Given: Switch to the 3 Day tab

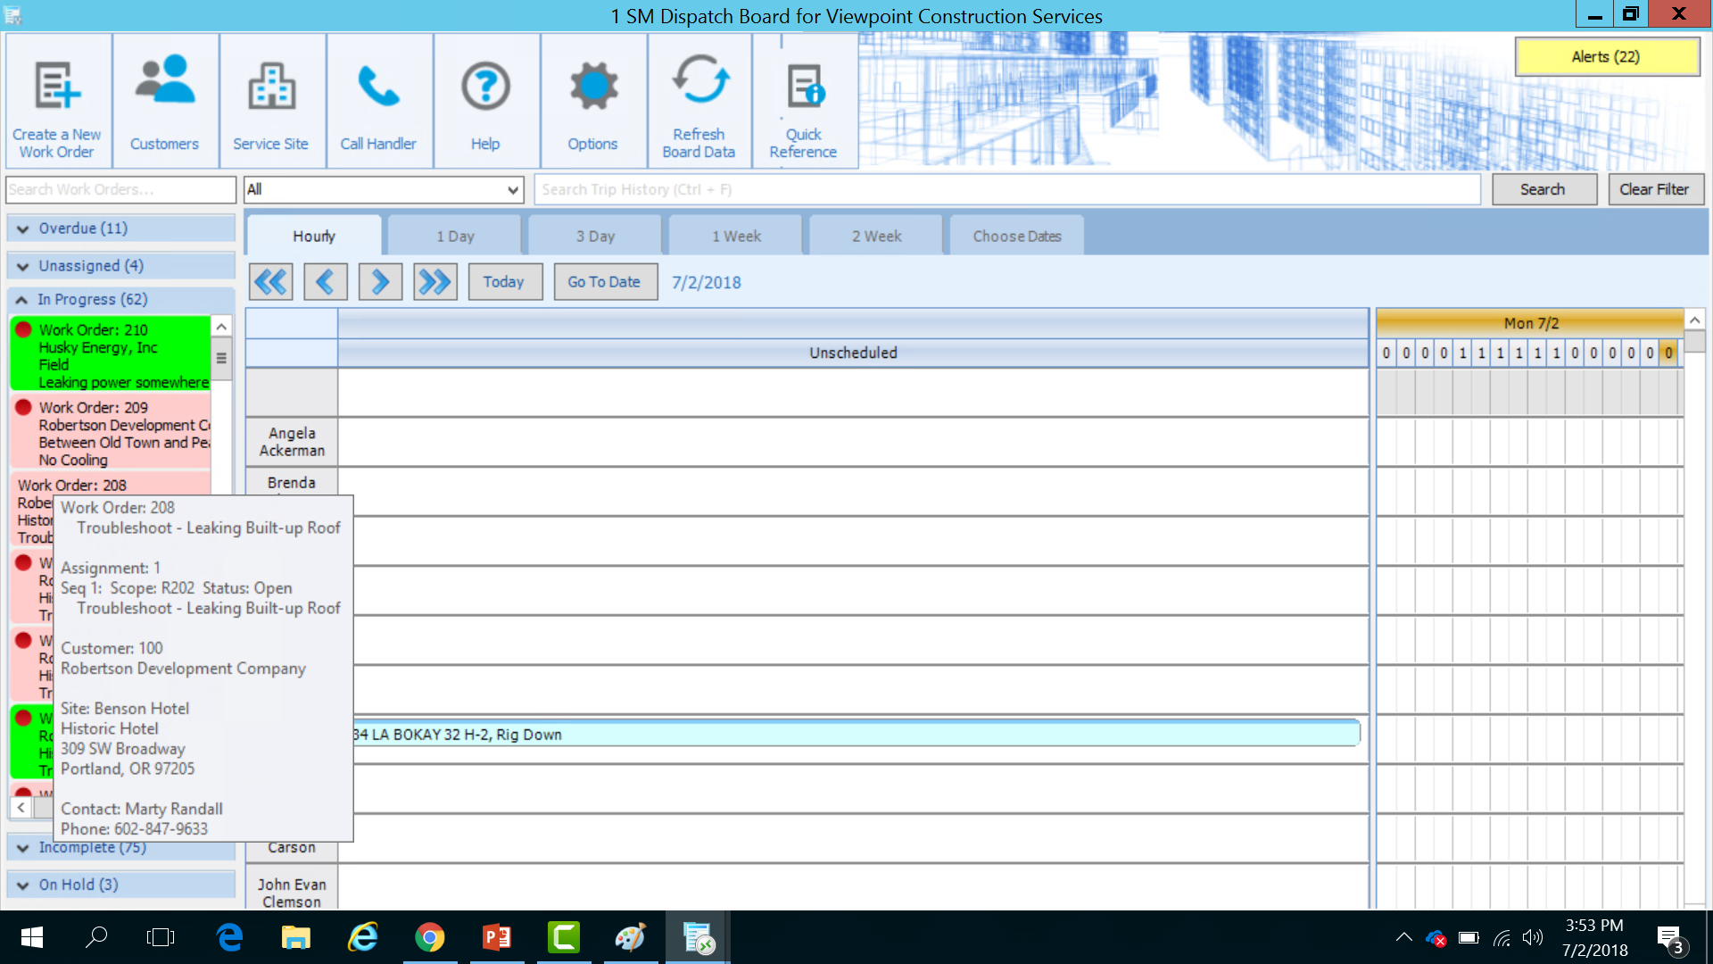Looking at the screenshot, I should pyautogui.click(x=595, y=237).
